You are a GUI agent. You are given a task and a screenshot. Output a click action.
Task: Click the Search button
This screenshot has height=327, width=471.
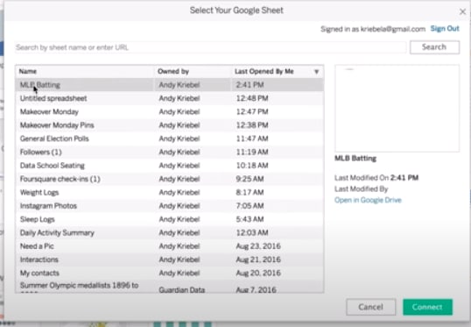434,47
